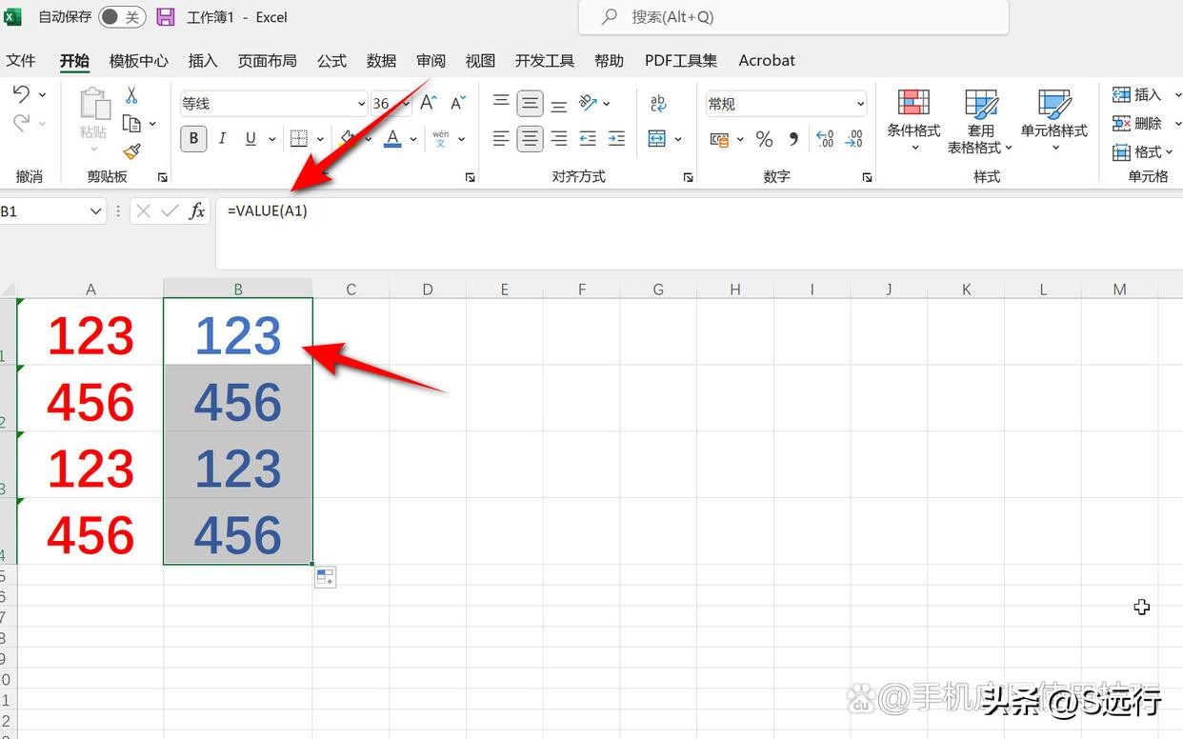
Task: Click the decrease indent icon
Action: [x=588, y=139]
